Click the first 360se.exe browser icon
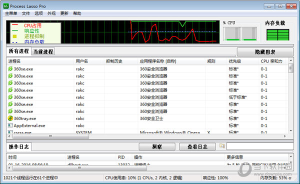 (10, 68)
